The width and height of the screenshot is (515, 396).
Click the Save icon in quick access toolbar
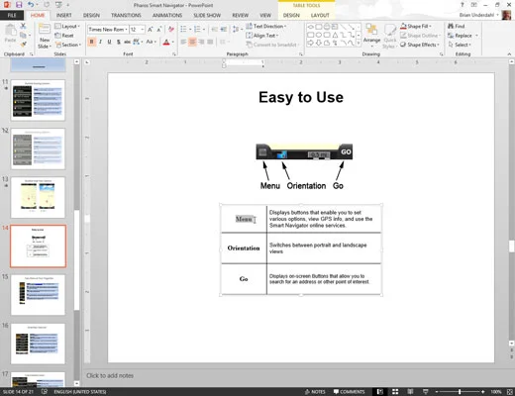pyautogui.click(x=19, y=5)
